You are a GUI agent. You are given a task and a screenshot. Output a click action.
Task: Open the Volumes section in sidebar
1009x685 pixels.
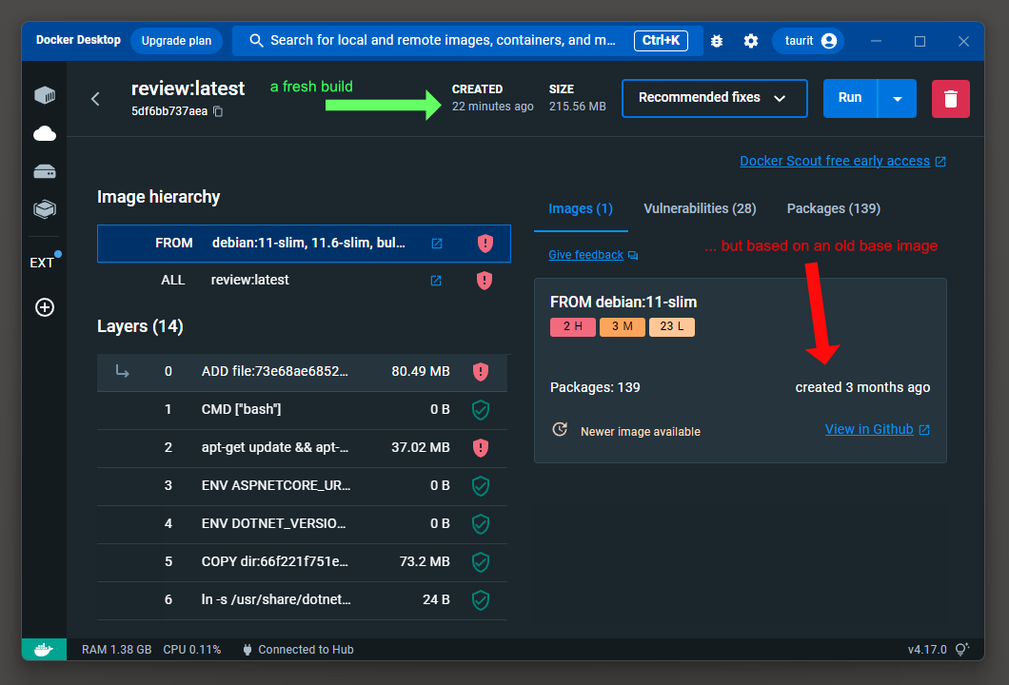point(45,171)
